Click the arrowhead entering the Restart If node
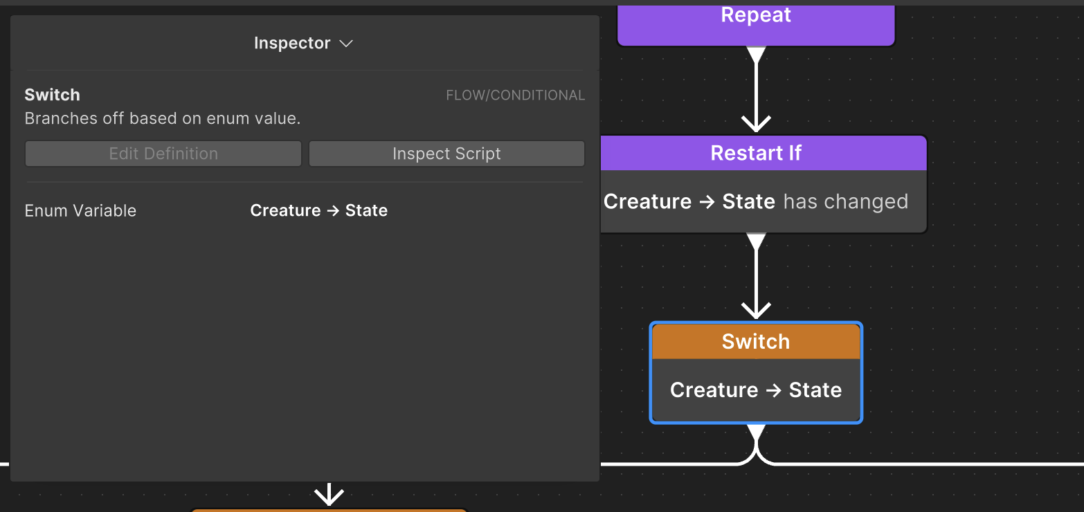The width and height of the screenshot is (1084, 512). (x=756, y=125)
